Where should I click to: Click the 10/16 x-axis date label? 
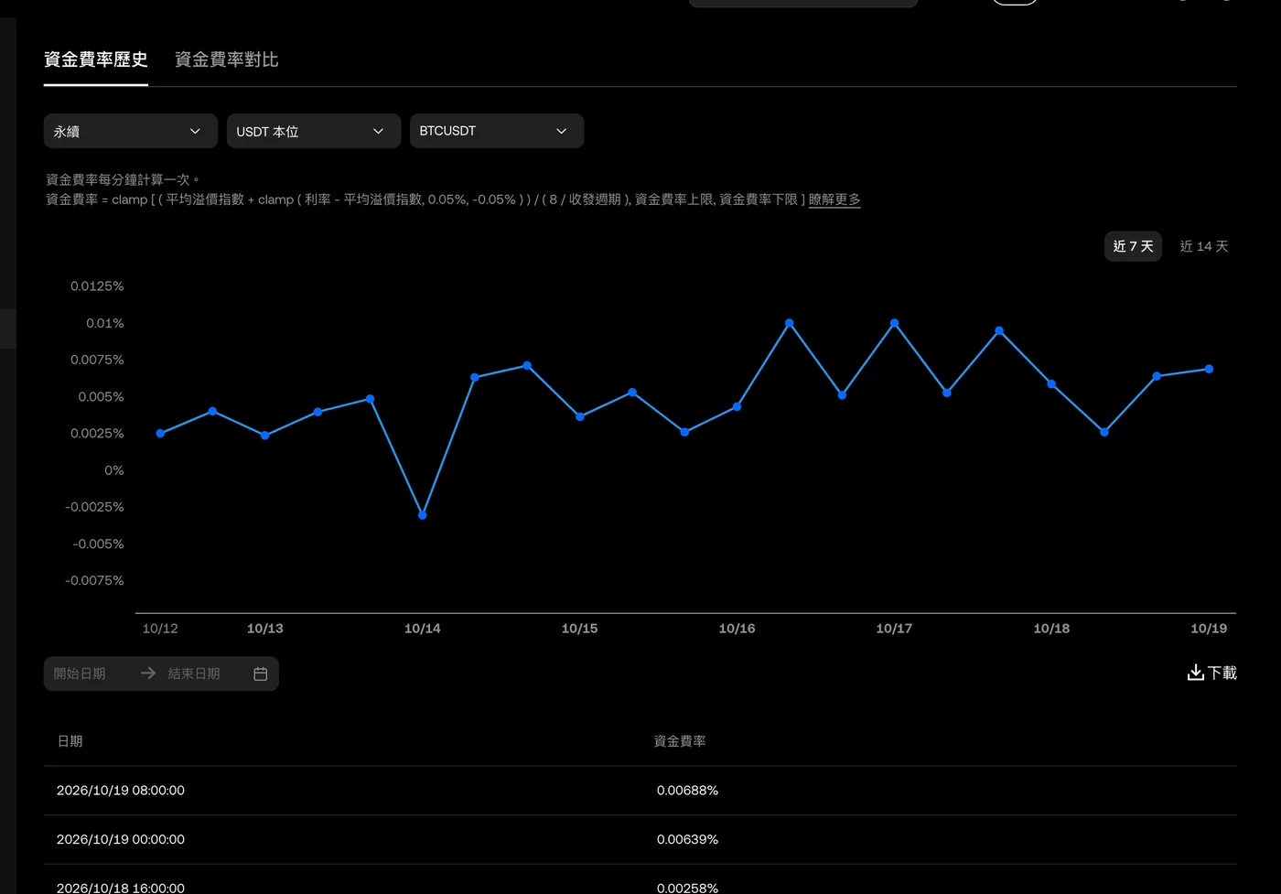point(737,629)
